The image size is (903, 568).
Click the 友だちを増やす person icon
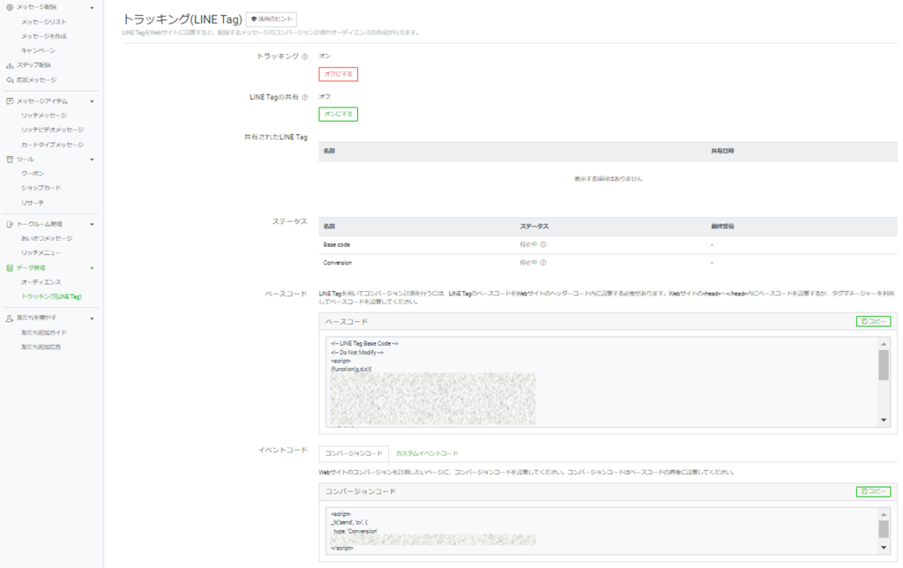pos(10,318)
